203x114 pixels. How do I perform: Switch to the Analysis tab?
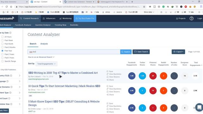[44, 44]
